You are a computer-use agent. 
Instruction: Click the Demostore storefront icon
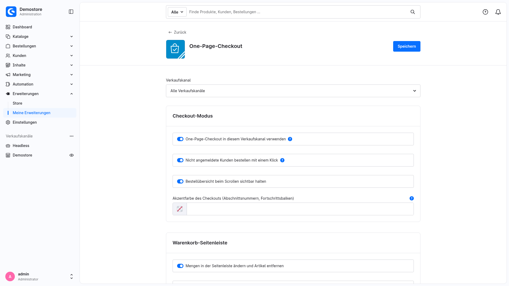[8, 155]
